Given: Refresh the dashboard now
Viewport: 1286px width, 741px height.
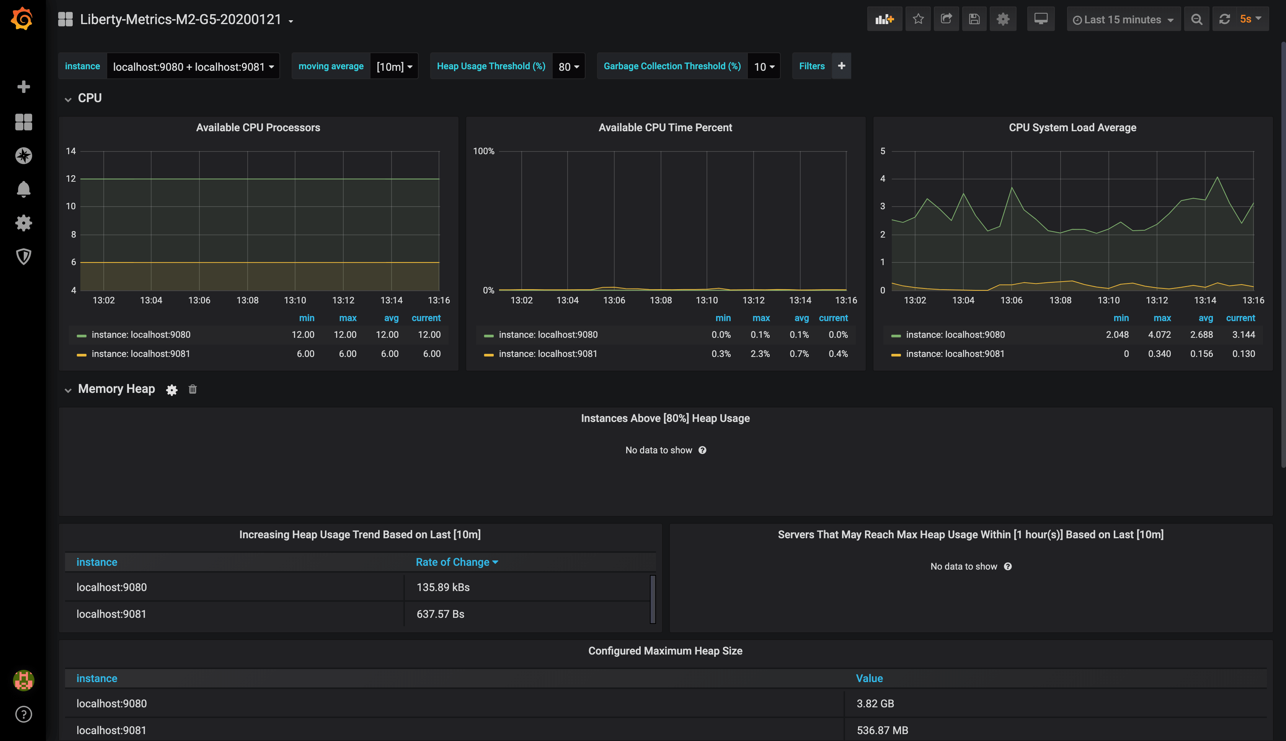Looking at the screenshot, I should (x=1224, y=20).
